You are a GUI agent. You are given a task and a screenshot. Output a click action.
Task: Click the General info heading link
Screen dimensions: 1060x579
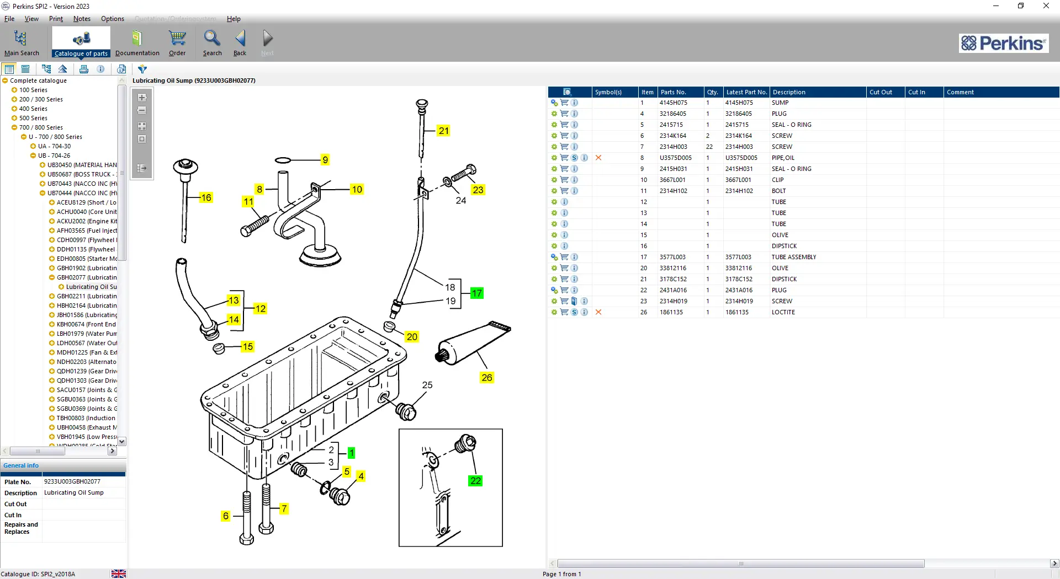[21, 465]
